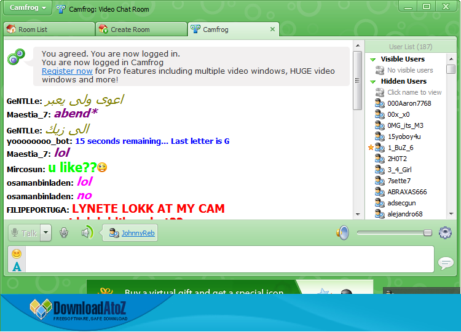This screenshot has width=461, height=332.
Task: Switch to the Create Room tab
Action: (141, 30)
